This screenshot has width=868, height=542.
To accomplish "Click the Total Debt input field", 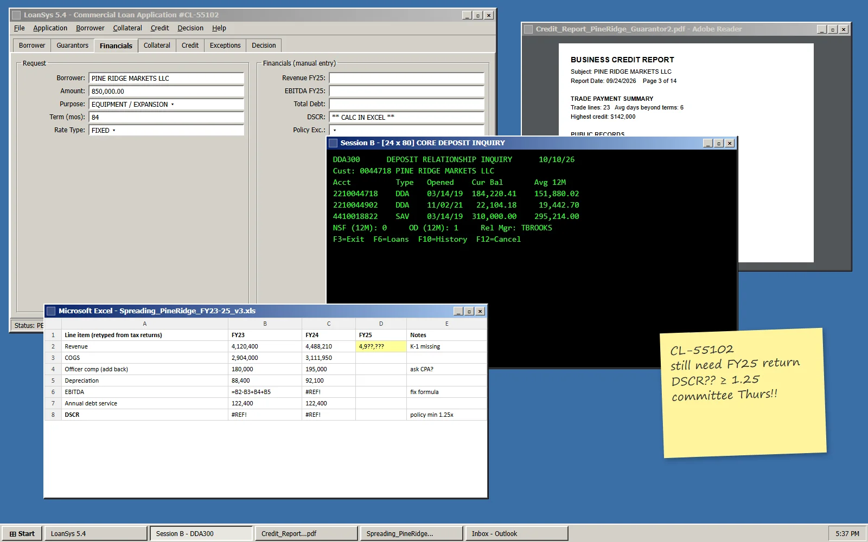I will (407, 105).
